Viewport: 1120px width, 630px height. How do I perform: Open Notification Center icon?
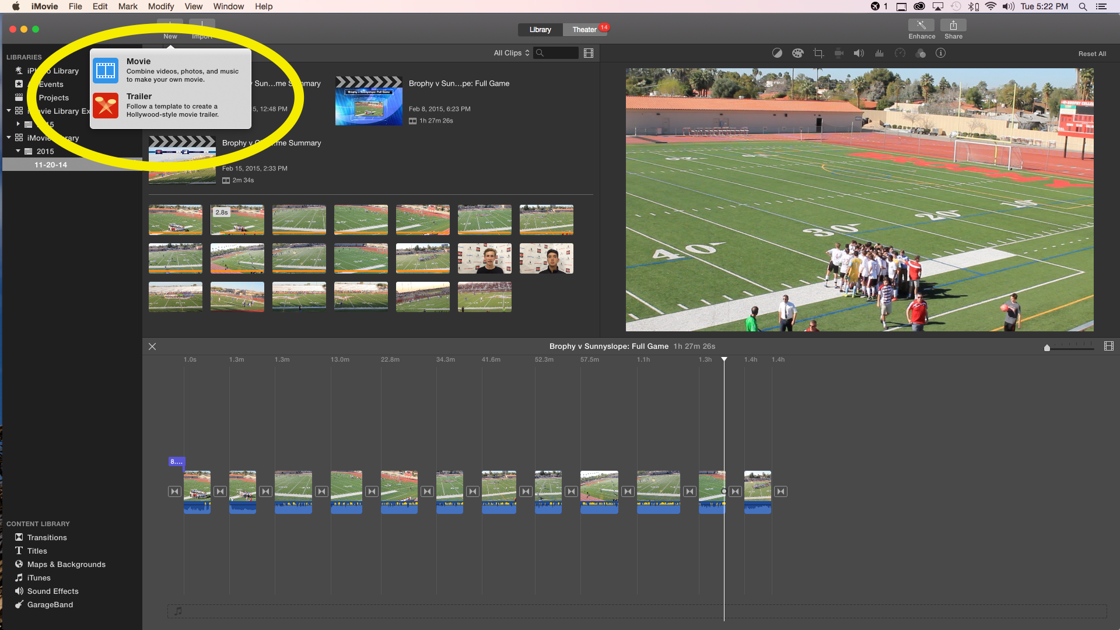1101,6
